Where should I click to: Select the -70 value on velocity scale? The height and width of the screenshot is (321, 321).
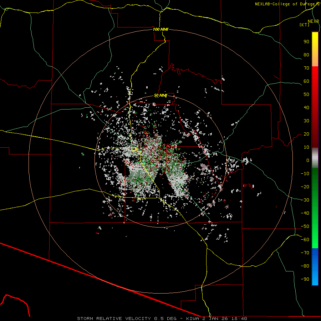[x=305, y=253]
